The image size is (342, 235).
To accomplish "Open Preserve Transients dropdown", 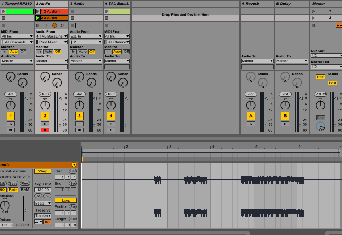I will coord(43,215).
